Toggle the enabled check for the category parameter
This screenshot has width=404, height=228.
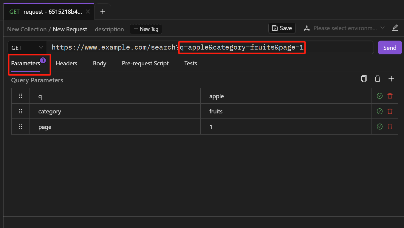380,111
